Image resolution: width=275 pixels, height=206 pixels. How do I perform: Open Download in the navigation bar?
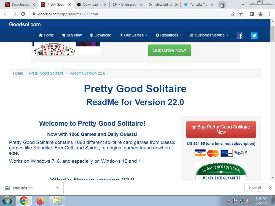pos(101,35)
